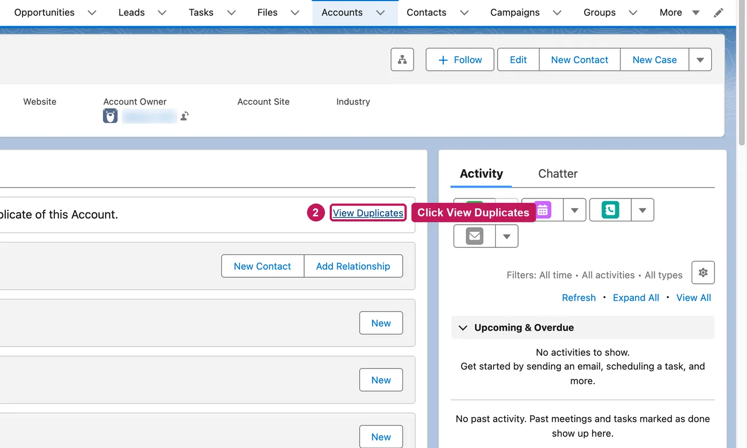Click the page's vertical scrollbar
The width and height of the screenshot is (747, 448).
pos(742,72)
